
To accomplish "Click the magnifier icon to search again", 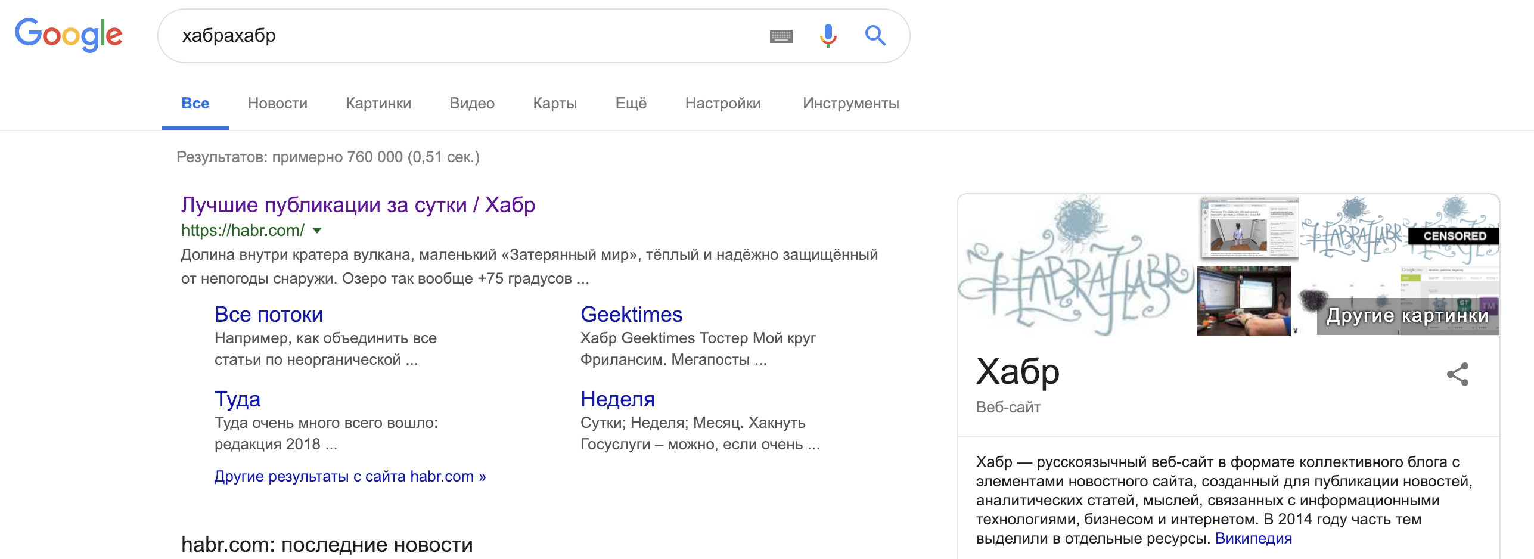I will [x=875, y=36].
